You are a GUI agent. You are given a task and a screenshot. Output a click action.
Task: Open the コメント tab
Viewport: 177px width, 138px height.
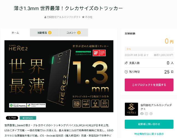(73, 33)
